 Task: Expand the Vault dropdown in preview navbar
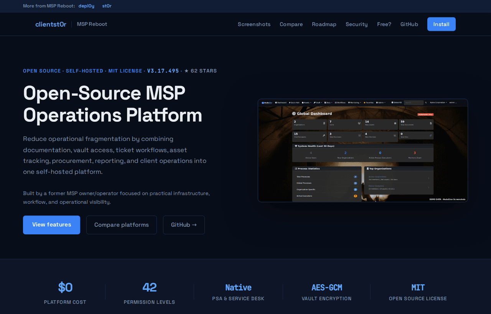318,103
